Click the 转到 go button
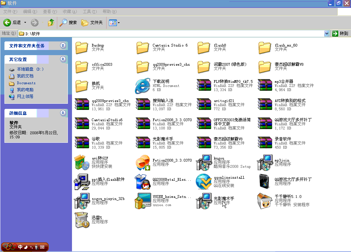This screenshot has height=252, width=351. coord(340,34)
